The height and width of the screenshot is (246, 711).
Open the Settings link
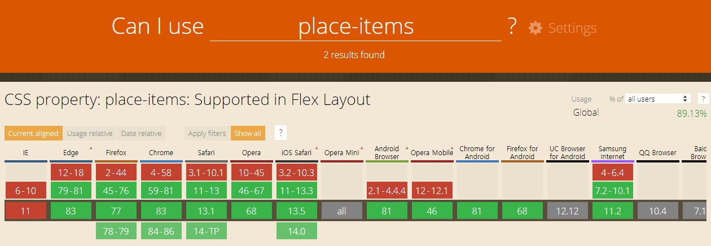[572, 28]
